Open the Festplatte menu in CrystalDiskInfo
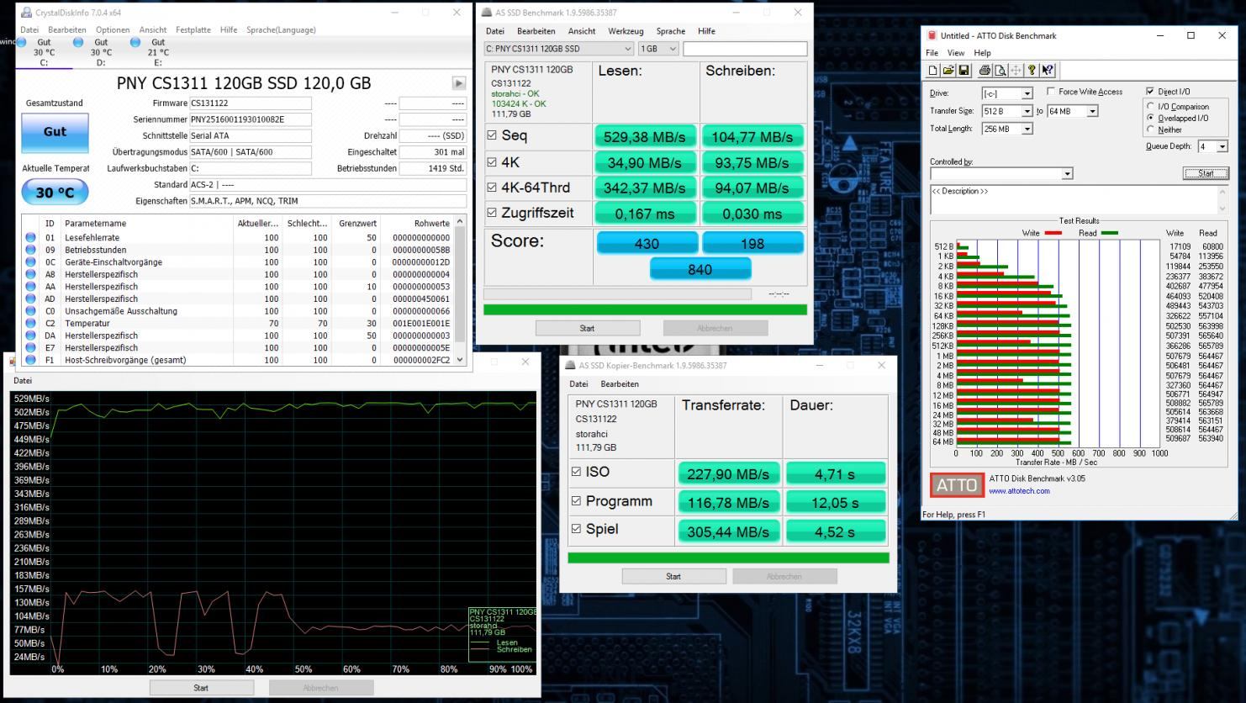The width and height of the screenshot is (1246, 703). [x=193, y=29]
